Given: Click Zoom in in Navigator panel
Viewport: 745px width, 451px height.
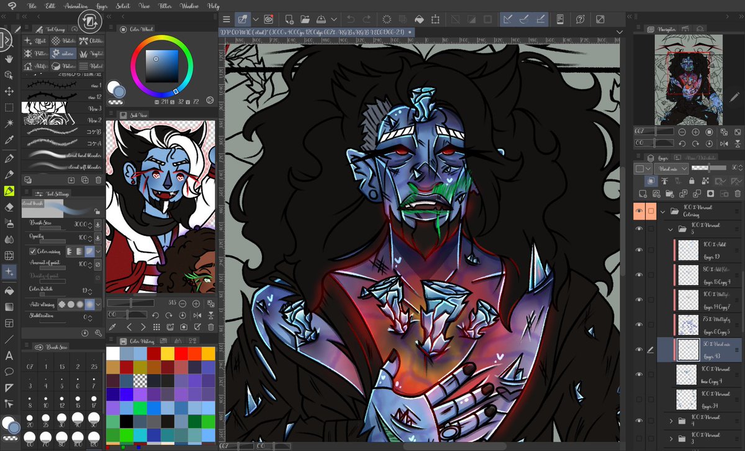Looking at the screenshot, I should (697, 132).
